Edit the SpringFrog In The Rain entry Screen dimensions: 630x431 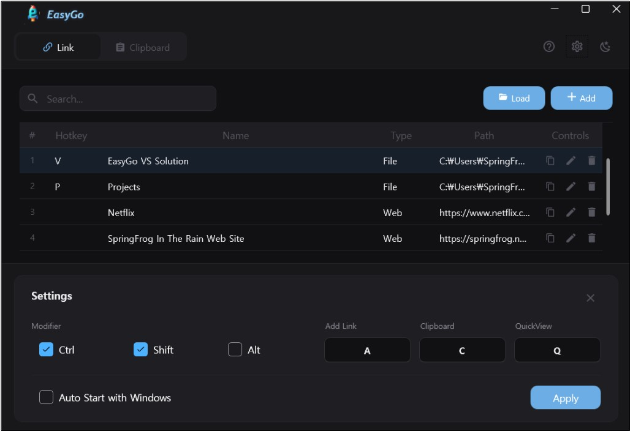point(571,238)
